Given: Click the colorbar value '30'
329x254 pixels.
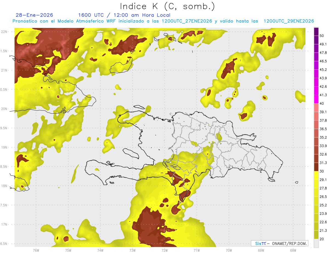Looking at the screenshot, I should pyautogui.click(x=322, y=171).
